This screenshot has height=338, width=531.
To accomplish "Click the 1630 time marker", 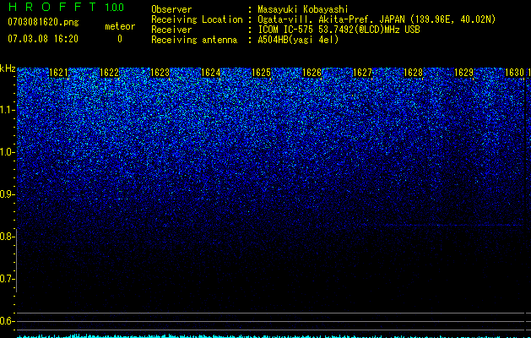I will tap(514, 73).
